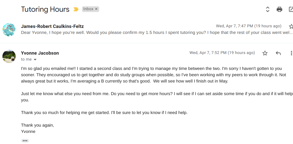Show trimmed content with the ellipsis button

click(25, 140)
